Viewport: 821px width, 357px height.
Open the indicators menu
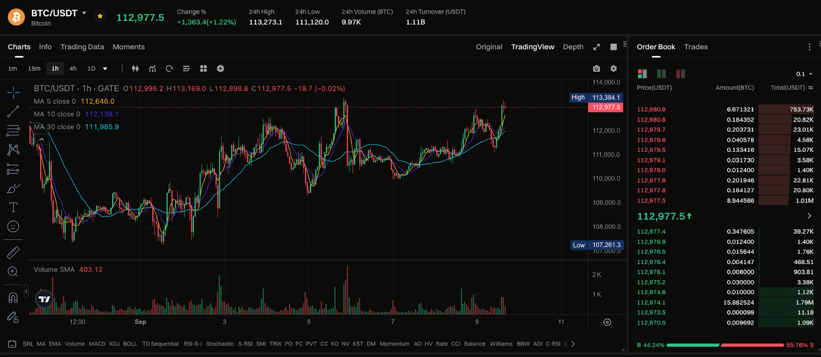coord(152,69)
